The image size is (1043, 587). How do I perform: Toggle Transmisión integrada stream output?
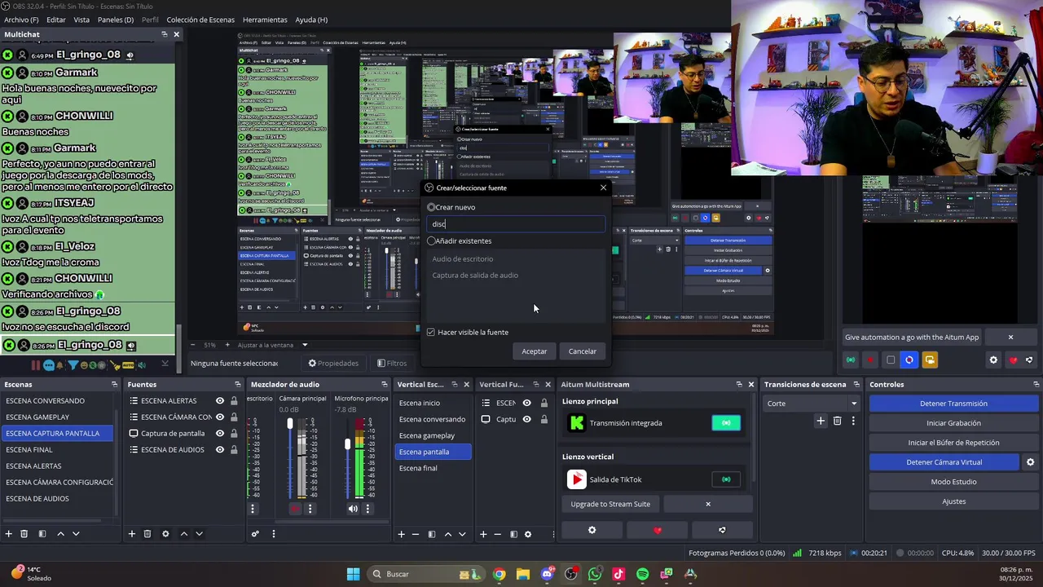(726, 423)
